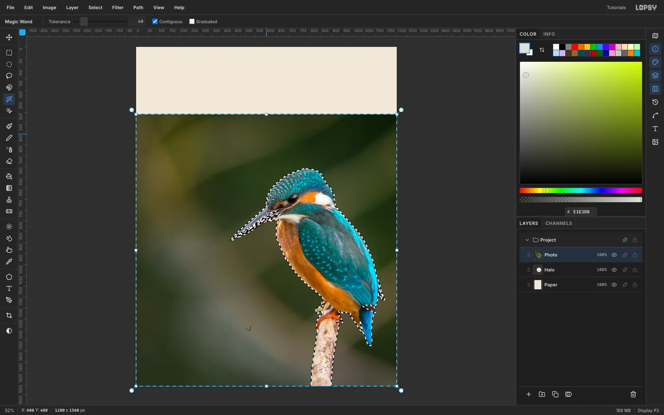Select the Text tool in left toolbar
The image size is (664, 415).
tap(9, 288)
